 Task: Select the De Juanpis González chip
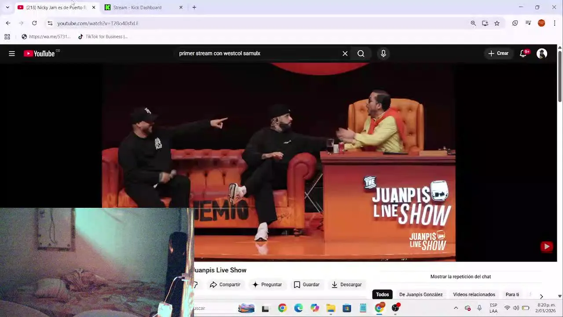click(421, 295)
